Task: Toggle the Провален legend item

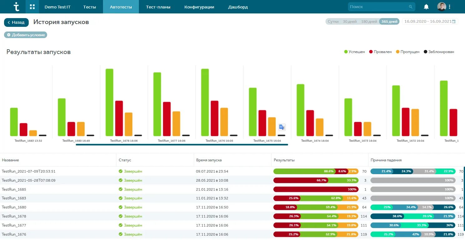Action: tap(380, 52)
